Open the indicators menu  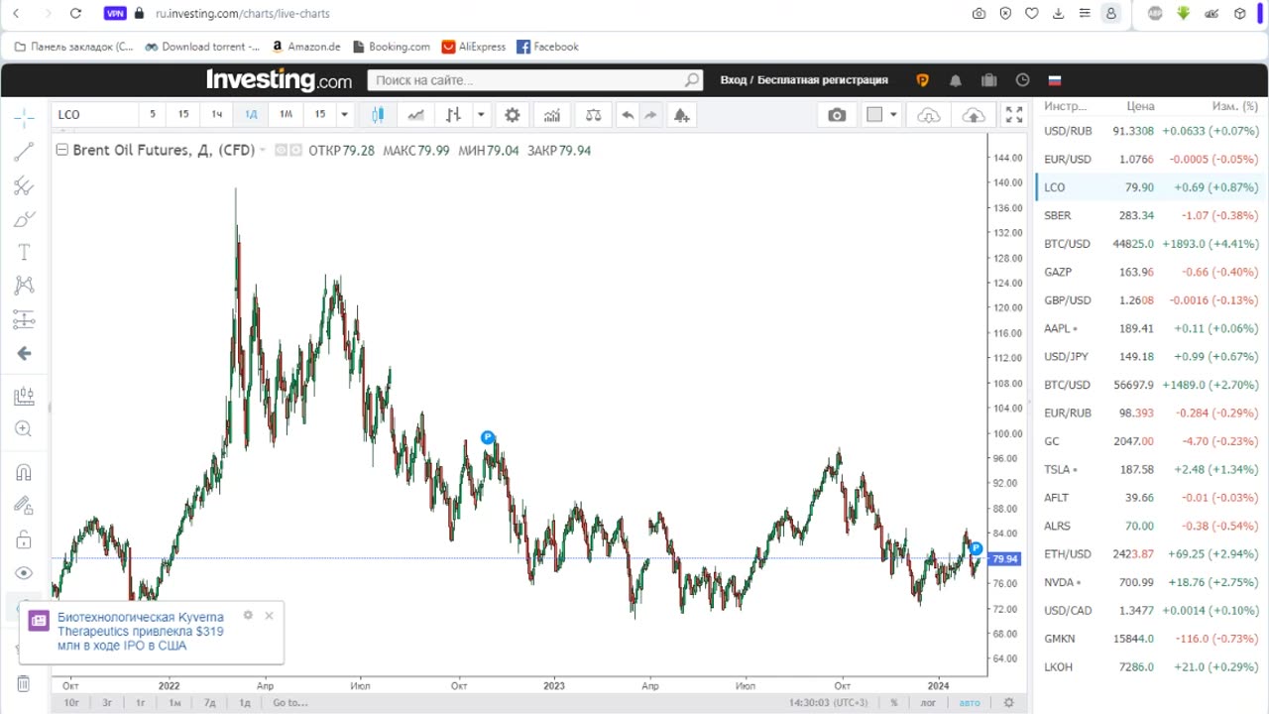552,115
